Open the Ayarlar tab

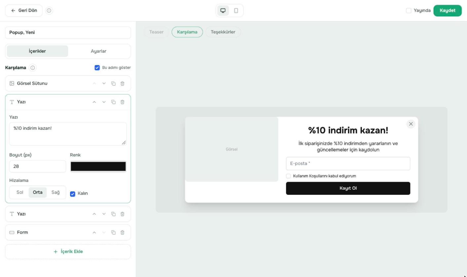[x=98, y=51]
